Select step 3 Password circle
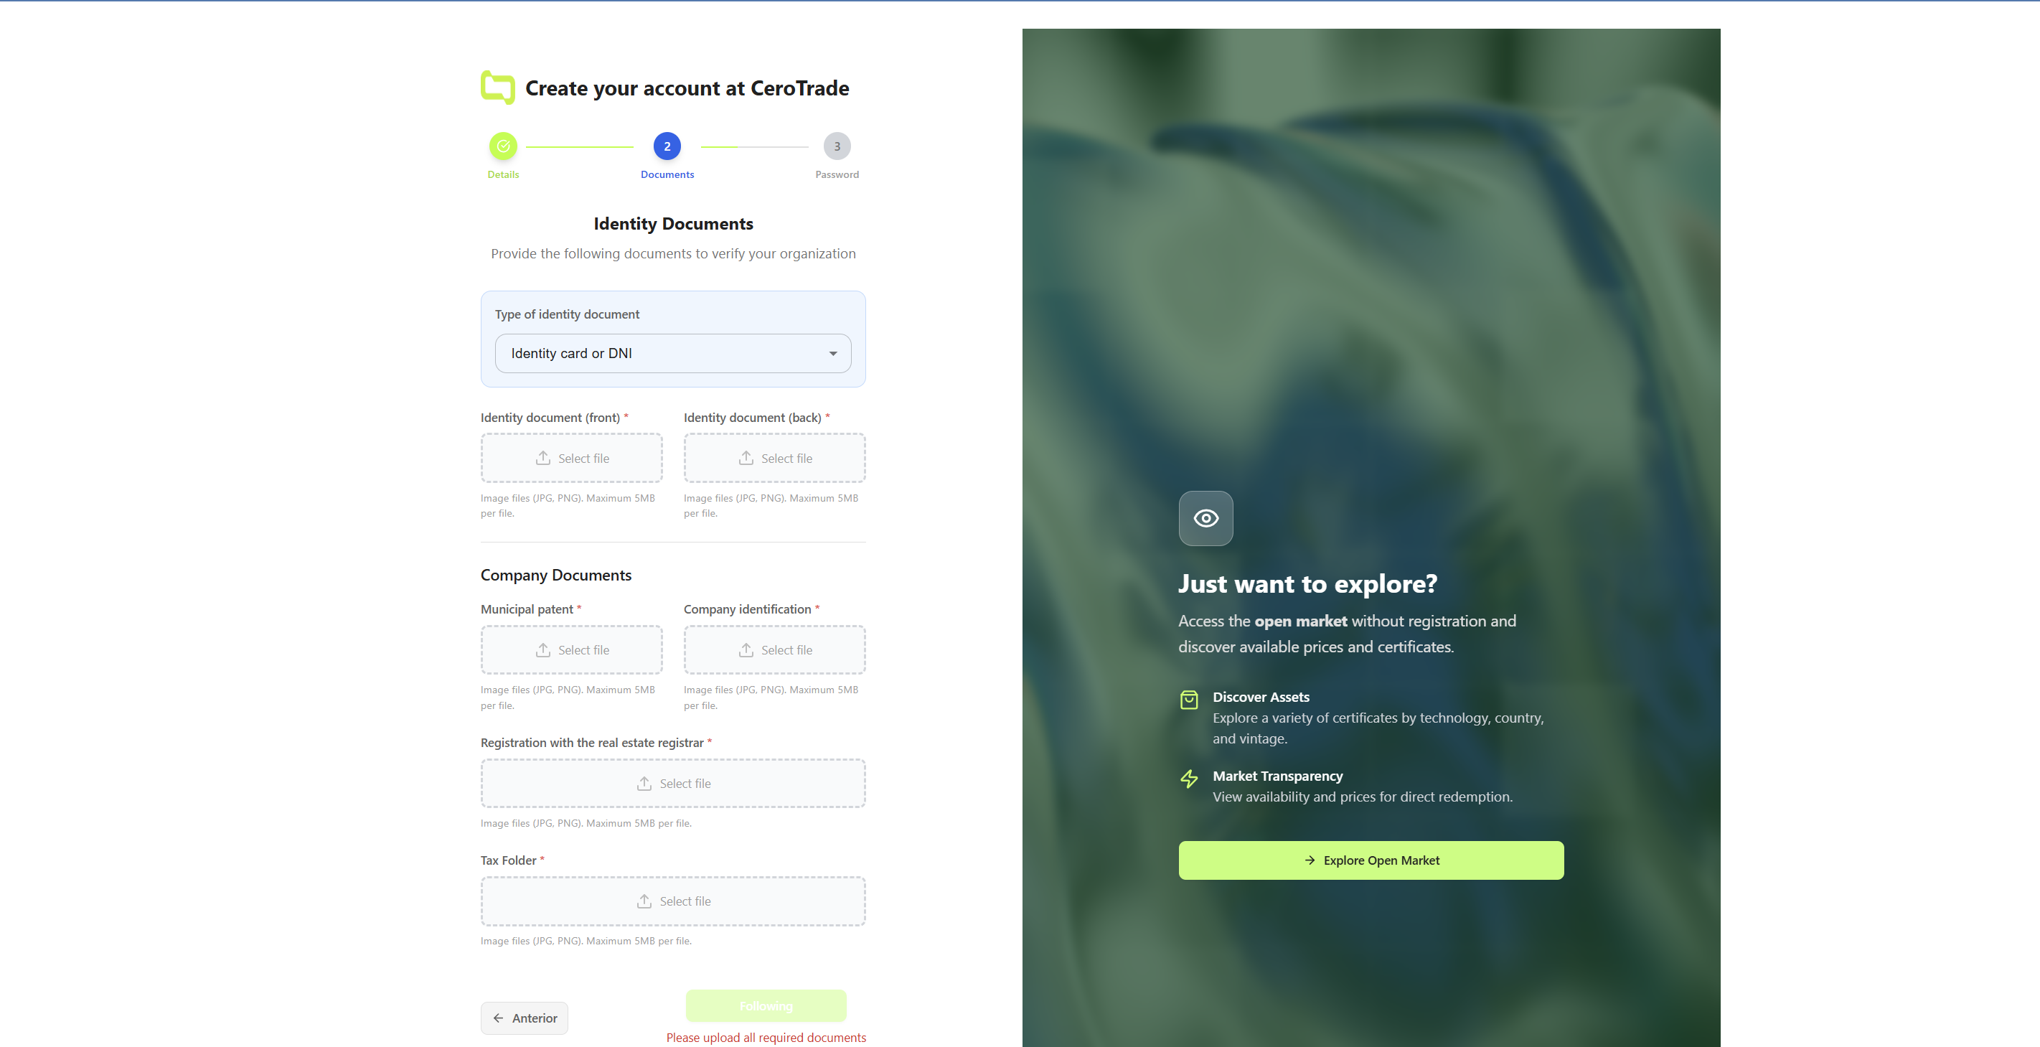The width and height of the screenshot is (2040, 1047). pyautogui.click(x=837, y=146)
